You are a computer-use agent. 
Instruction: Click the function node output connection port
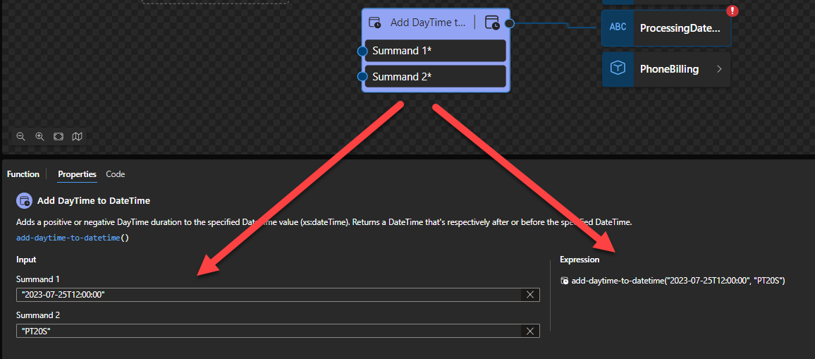click(509, 23)
